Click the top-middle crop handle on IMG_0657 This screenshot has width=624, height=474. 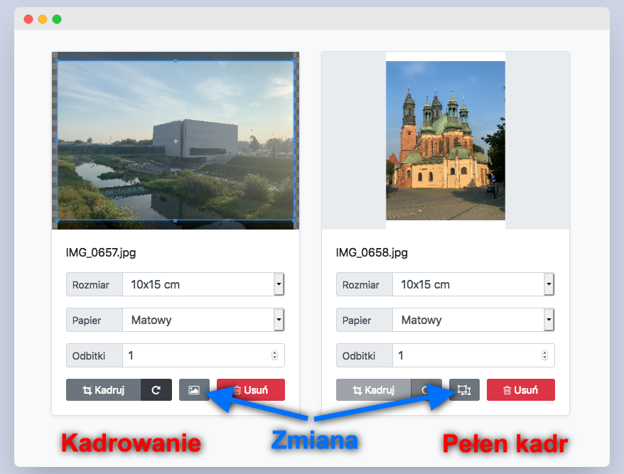[x=176, y=60]
